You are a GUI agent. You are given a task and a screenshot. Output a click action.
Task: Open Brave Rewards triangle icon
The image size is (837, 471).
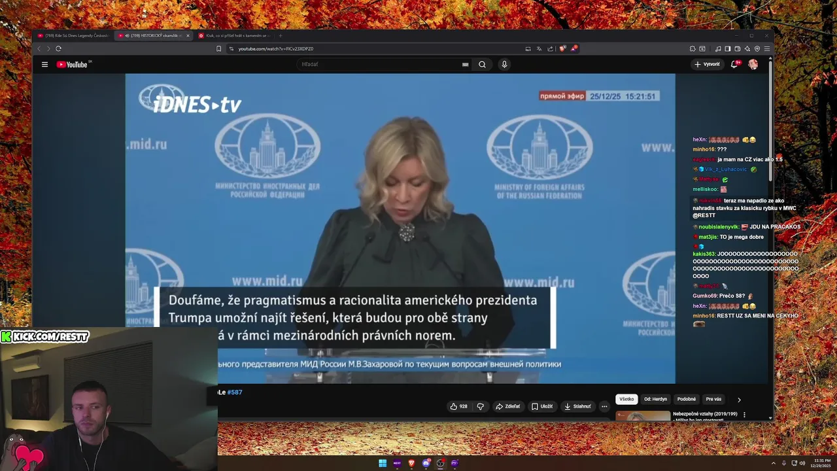[573, 48]
